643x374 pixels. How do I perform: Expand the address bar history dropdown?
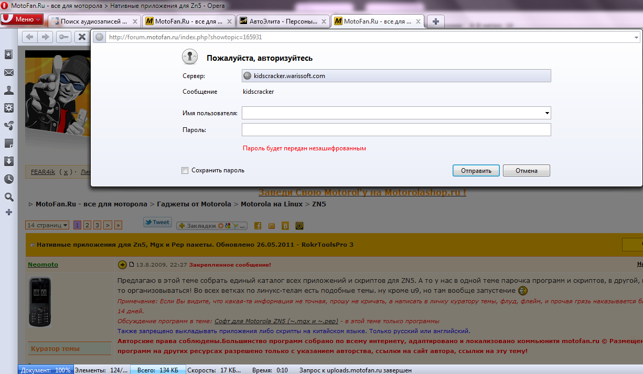pyautogui.click(x=636, y=38)
